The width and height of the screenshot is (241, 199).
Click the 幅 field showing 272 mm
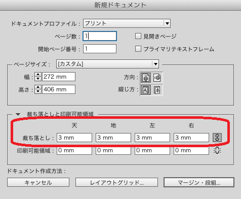point(59,77)
